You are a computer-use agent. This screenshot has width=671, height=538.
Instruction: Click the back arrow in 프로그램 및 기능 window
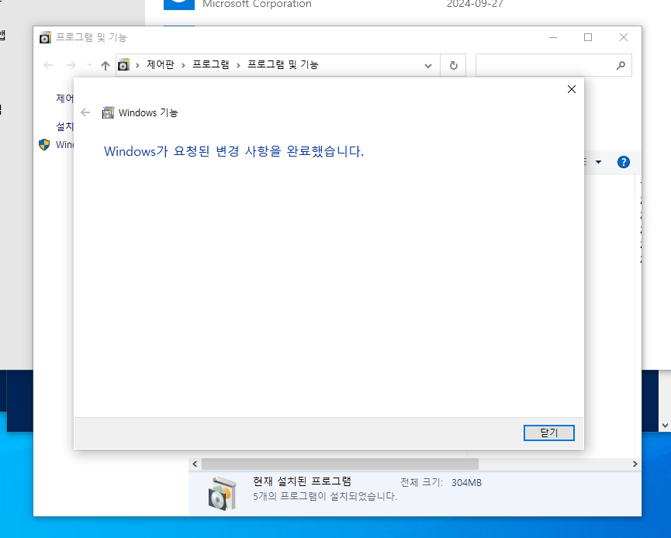48,65
